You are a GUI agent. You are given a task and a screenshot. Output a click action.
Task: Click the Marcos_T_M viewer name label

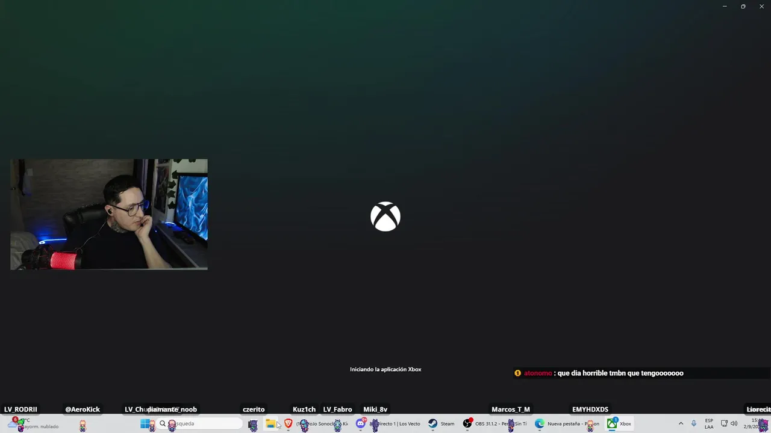point(511,410)
